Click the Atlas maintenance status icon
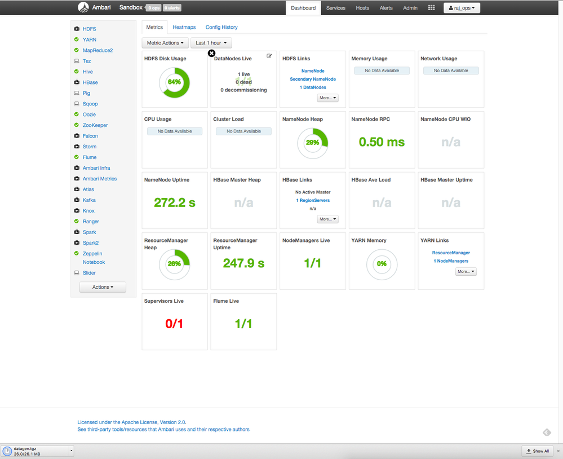 [77, 189]
